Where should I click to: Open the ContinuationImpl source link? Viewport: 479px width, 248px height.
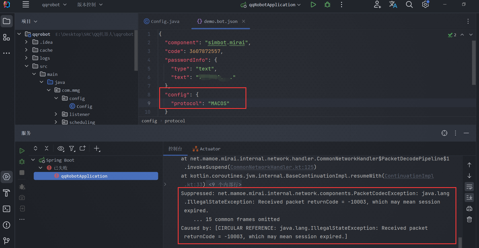coord(409,176)
